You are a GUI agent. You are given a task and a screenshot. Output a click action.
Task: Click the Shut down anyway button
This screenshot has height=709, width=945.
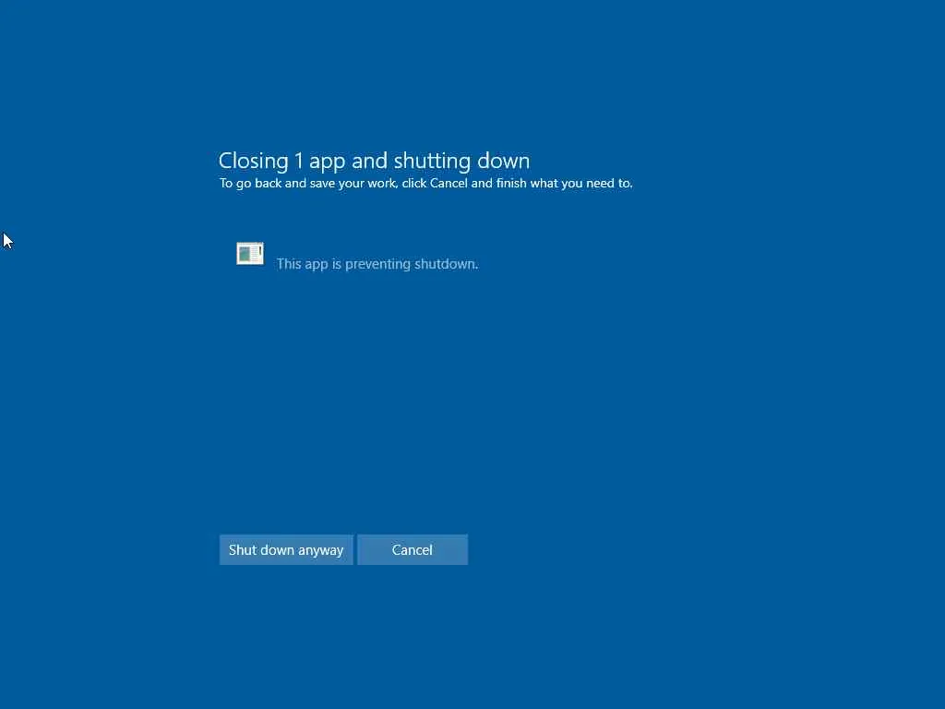coord(286,550)
